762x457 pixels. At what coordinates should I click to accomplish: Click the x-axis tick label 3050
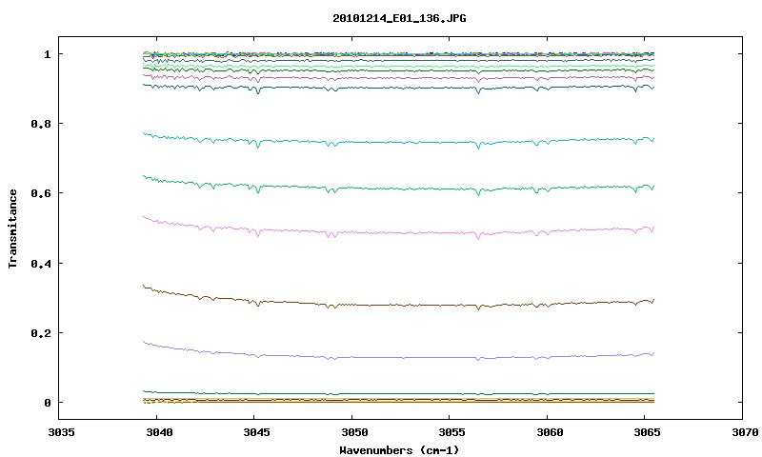point(354,431)
